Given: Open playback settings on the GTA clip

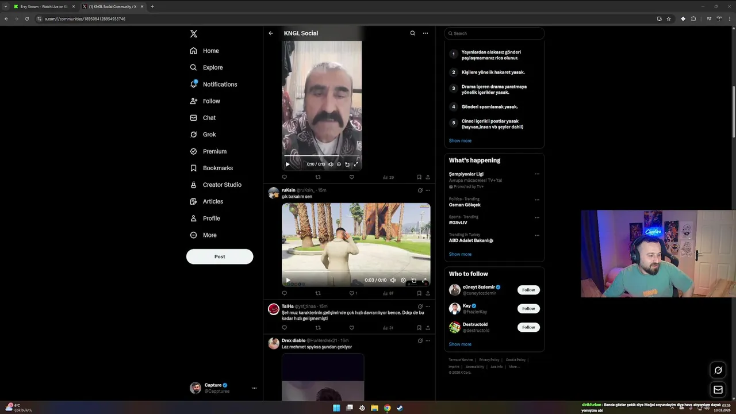Looking at the screenshot, I should coord(403,280).
